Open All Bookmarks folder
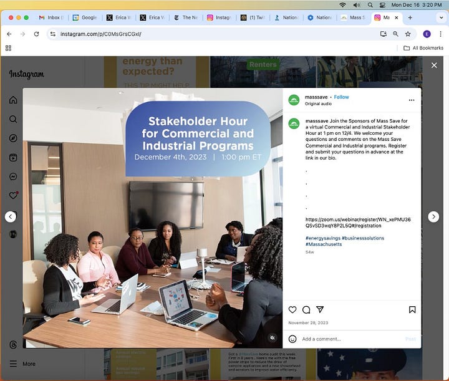Image resolution: width=449 pixels, height=381 pixels. click(x=423, y=48)
